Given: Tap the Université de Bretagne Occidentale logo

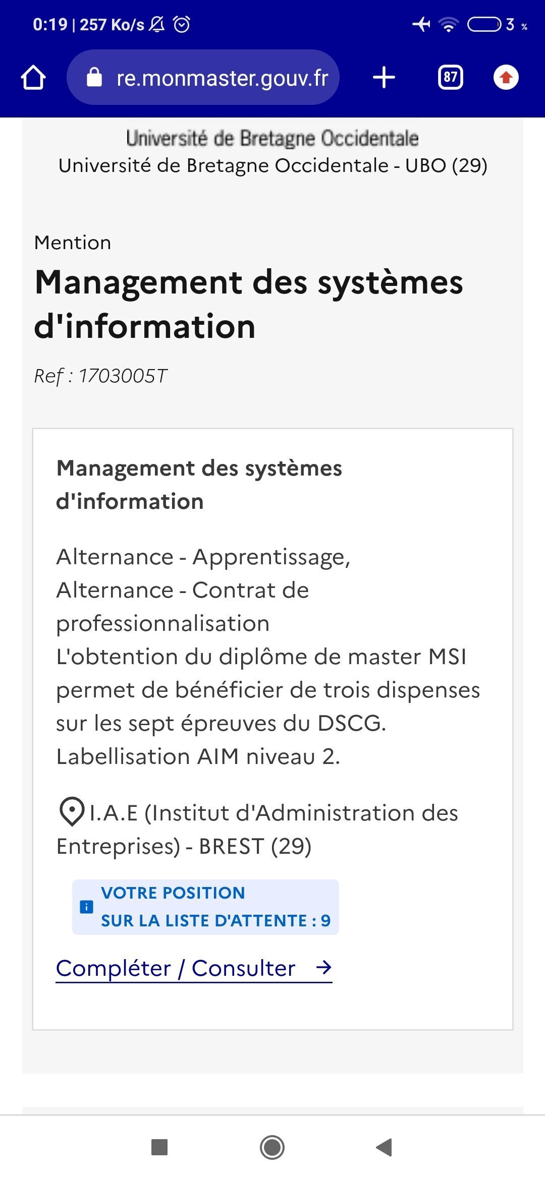Looking at the screenshot, I should (x=272, y=138).
